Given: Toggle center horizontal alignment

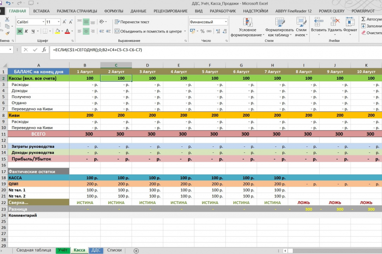Looking at the screenshot, I should point(86,31).
